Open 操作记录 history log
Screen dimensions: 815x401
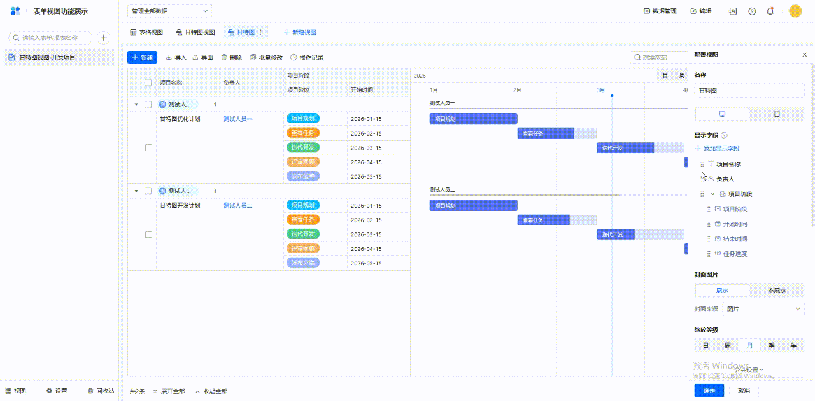307,57
